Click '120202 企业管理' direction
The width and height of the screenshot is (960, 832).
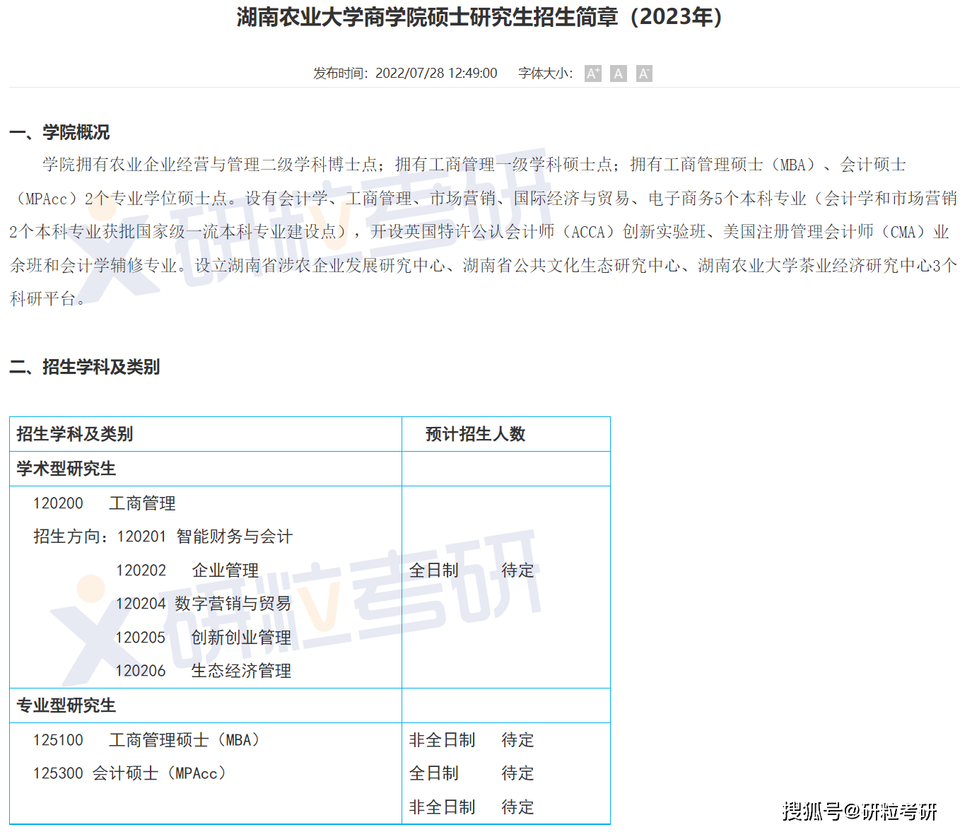[x=187, y=570]
